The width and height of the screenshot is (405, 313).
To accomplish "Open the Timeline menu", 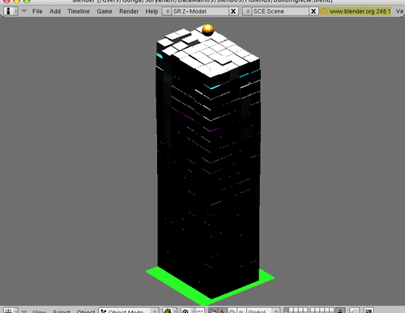I will pyautogui.click(x=79, y=11).
